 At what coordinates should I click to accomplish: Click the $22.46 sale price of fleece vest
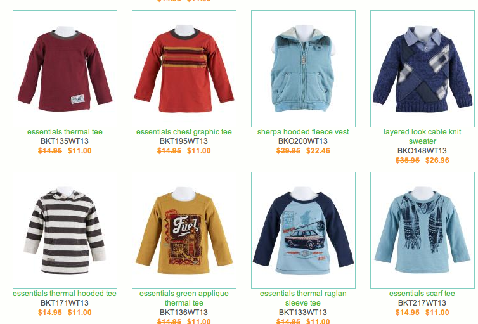click(318, 151)
